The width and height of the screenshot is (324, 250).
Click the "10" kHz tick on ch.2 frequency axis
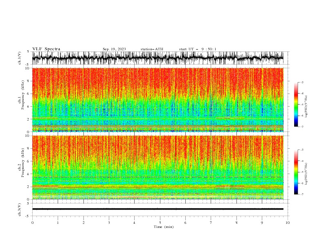click(28, 136)
